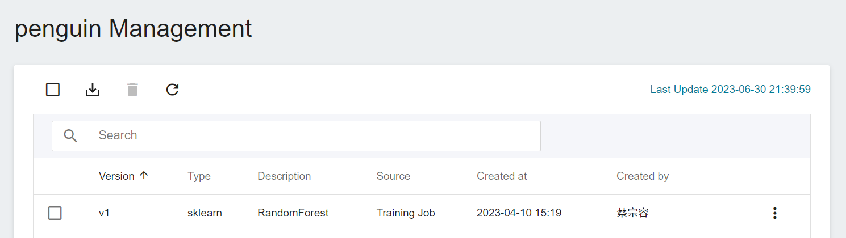This screenshot has width=846, height=238.
Task: Open the v1 version entry
Action: tap(105, 213)
